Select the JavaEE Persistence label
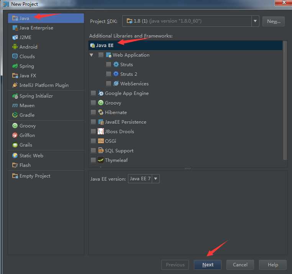 click(x=126, y=122)
